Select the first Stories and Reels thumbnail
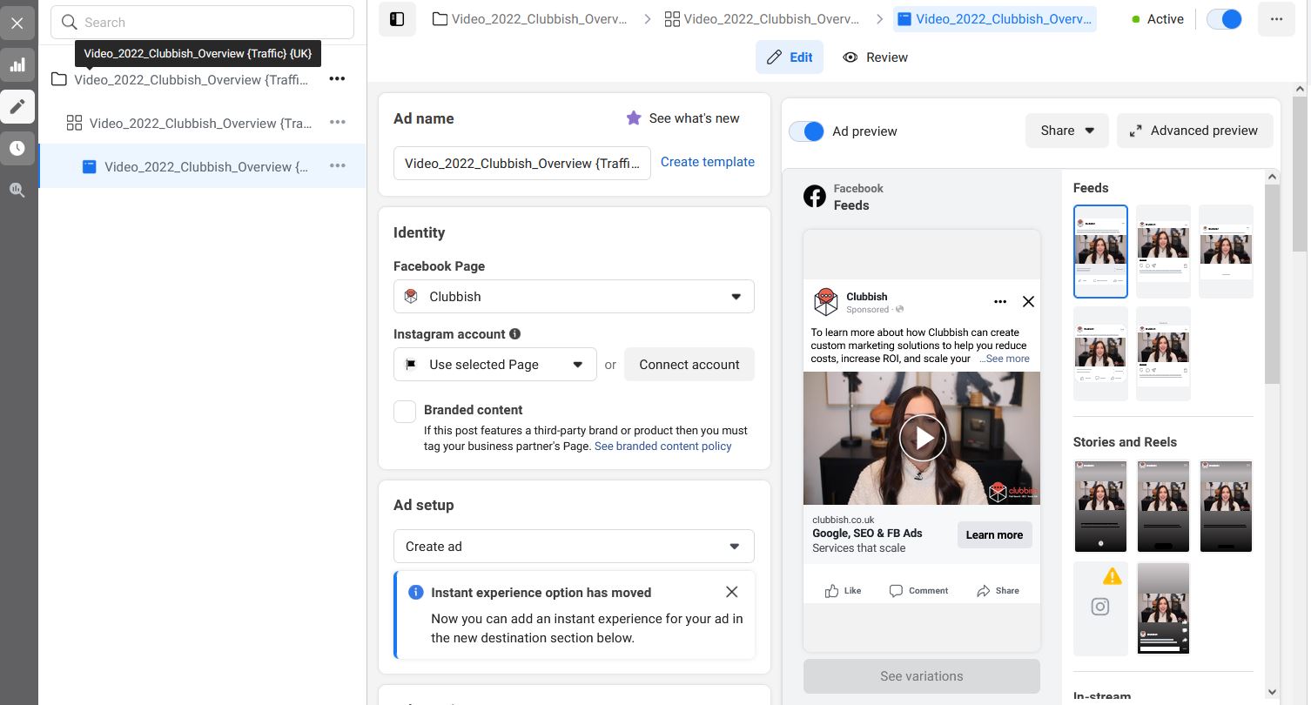This screenshot has width=1311, height=705. (1100, 507)
